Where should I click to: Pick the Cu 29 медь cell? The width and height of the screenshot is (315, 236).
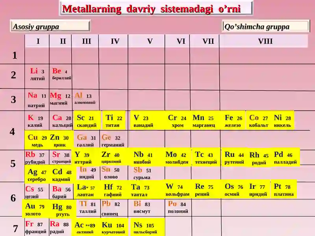pos(37,140)
